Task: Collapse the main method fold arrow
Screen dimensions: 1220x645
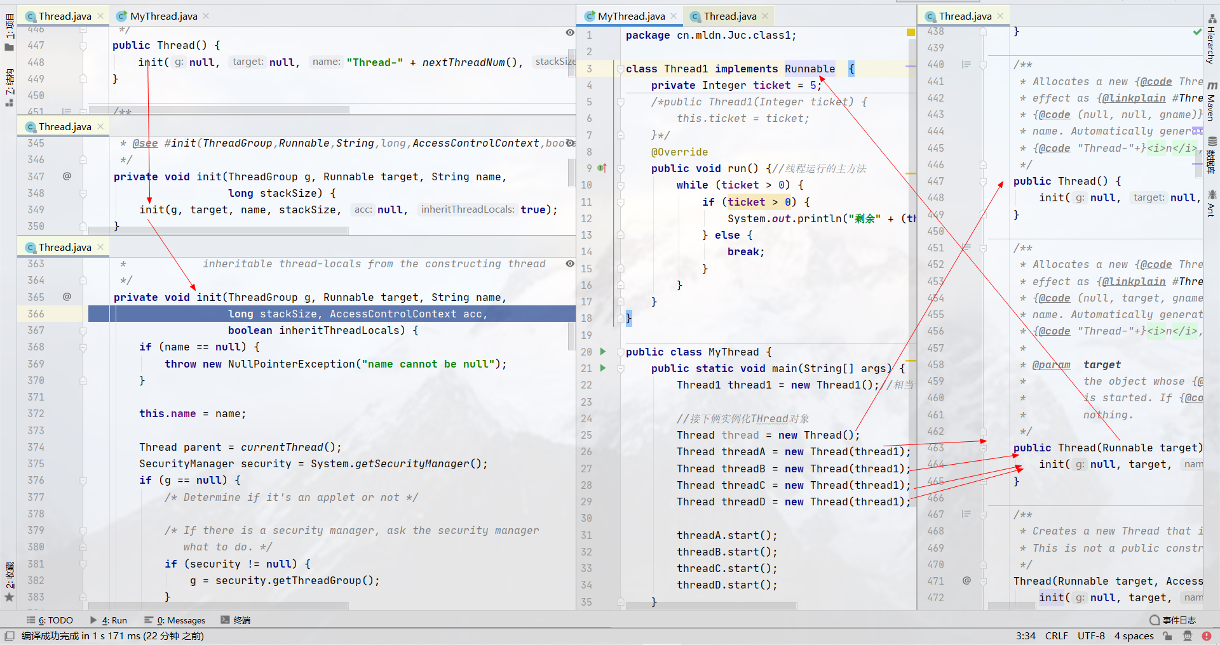Action: [620, 368]
